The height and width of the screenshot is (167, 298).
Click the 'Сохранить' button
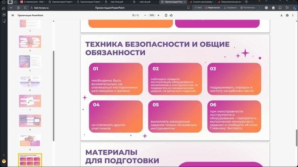pyautogui.click(x=230, y=8)
